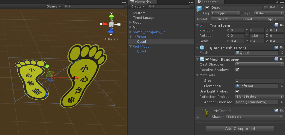Viewport: 285px width, 135px height.
Task: Collapse the LeftFoot item in Hierarchy
Action: point(130,37)
